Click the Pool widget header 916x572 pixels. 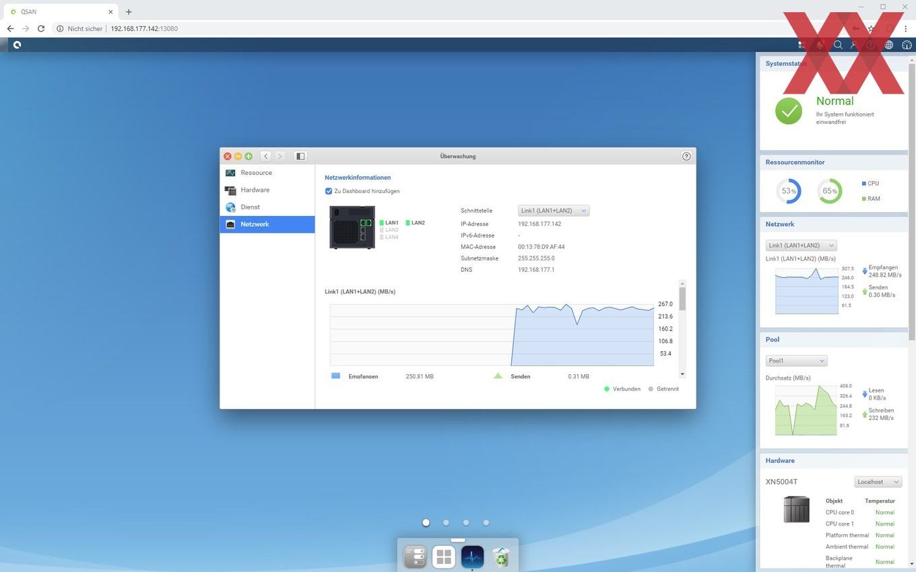[x=834, y=339]
